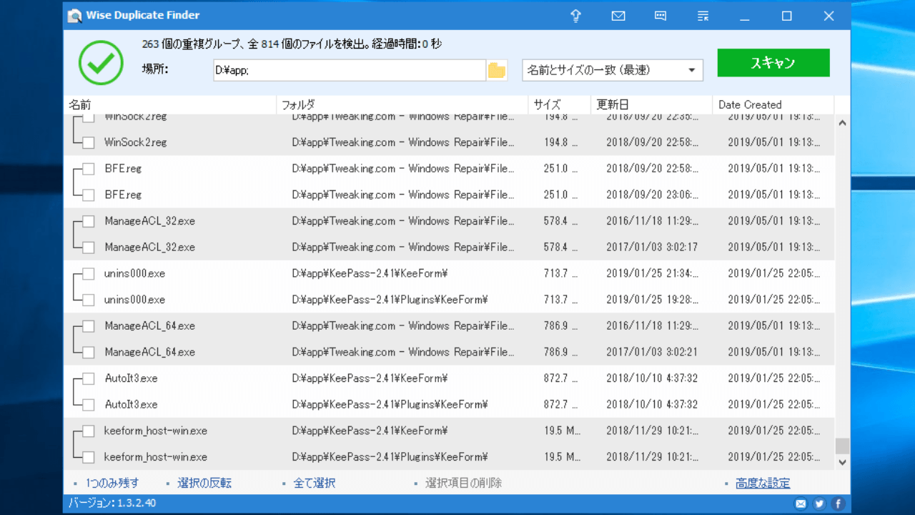Click 選択項目の削除 link
Screen dimensions: 915x515
tap(463, 483)
